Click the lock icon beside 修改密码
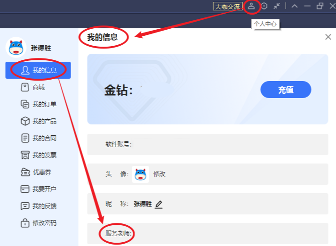 click(x=25, y=223)
